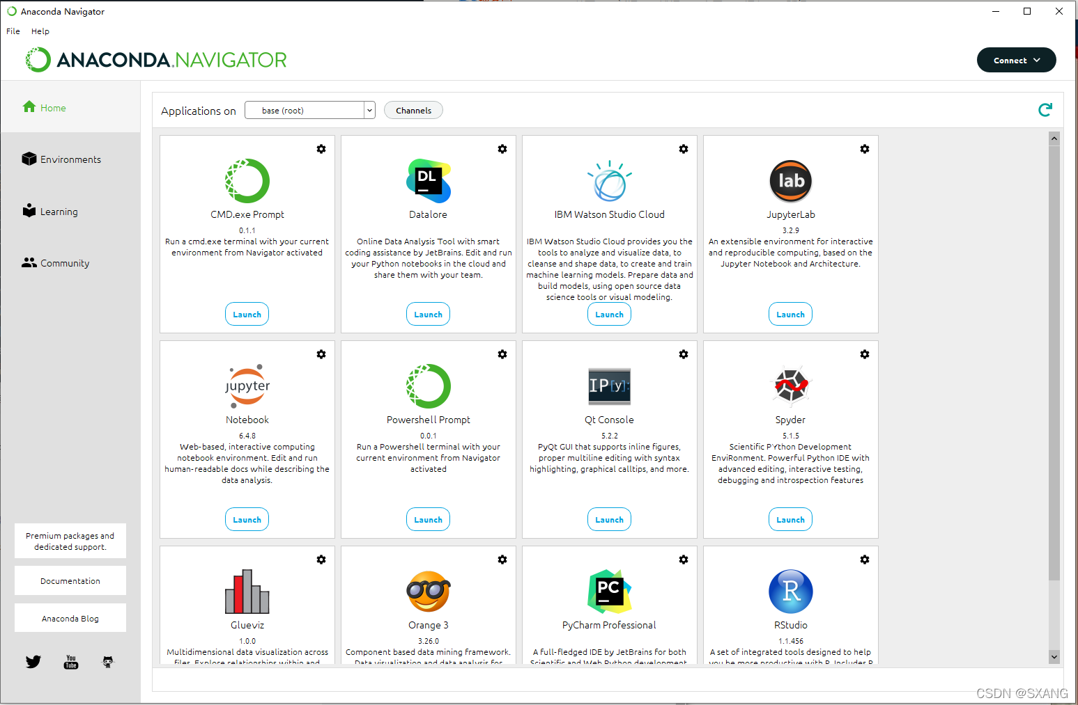Launch IBM Watson Studio Cloud
Viewport: 1078px width, 705px height.
tap(610, 314)
